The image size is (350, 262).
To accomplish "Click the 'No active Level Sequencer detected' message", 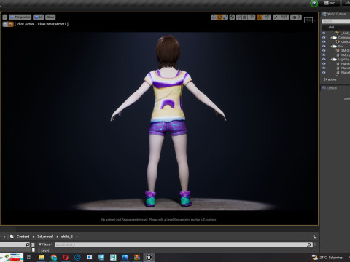I will tap(159, 220).
